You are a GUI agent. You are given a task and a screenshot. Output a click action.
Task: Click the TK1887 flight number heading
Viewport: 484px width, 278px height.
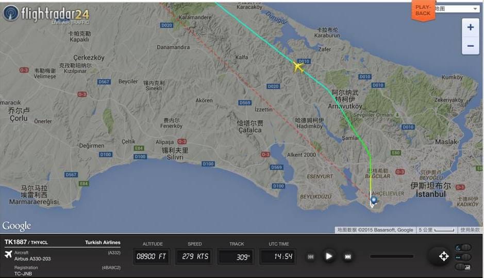(x=16, y=242)
